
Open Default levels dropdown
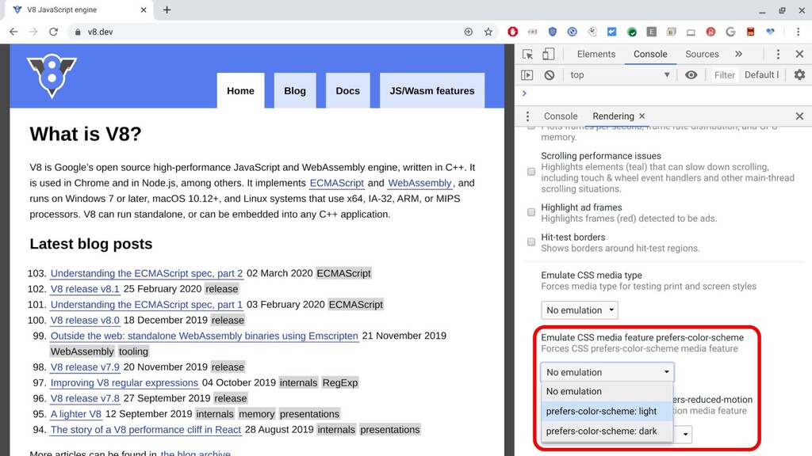click(x=761, y=75)
